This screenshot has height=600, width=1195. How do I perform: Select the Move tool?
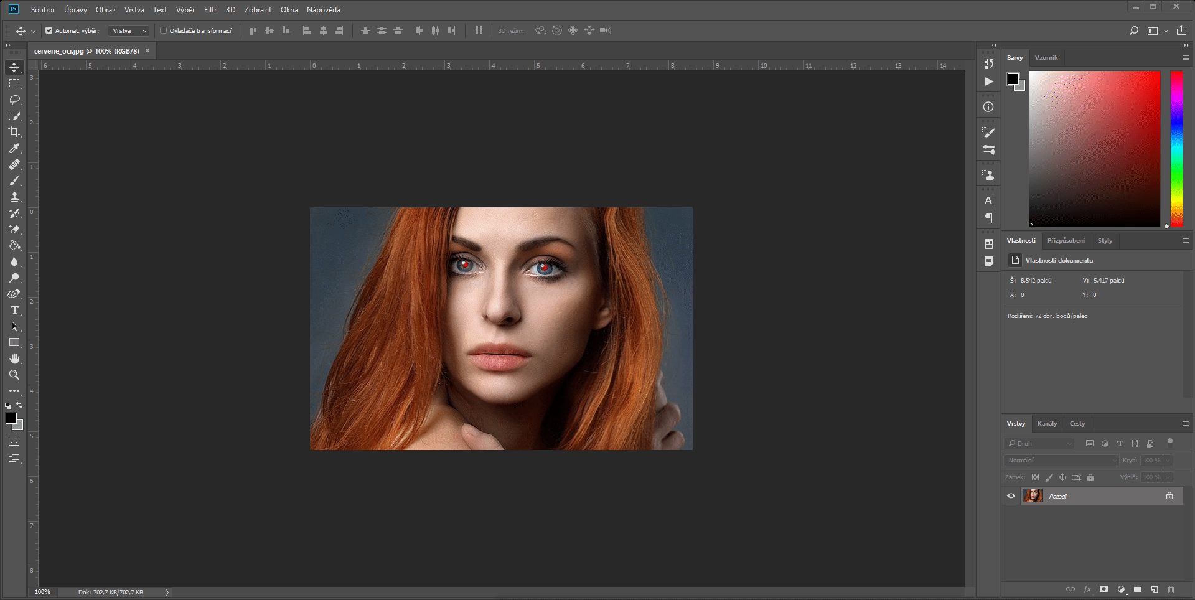[14, 67]
